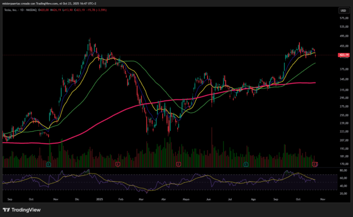Select the Dic month on time axis

tap(76, 199)
